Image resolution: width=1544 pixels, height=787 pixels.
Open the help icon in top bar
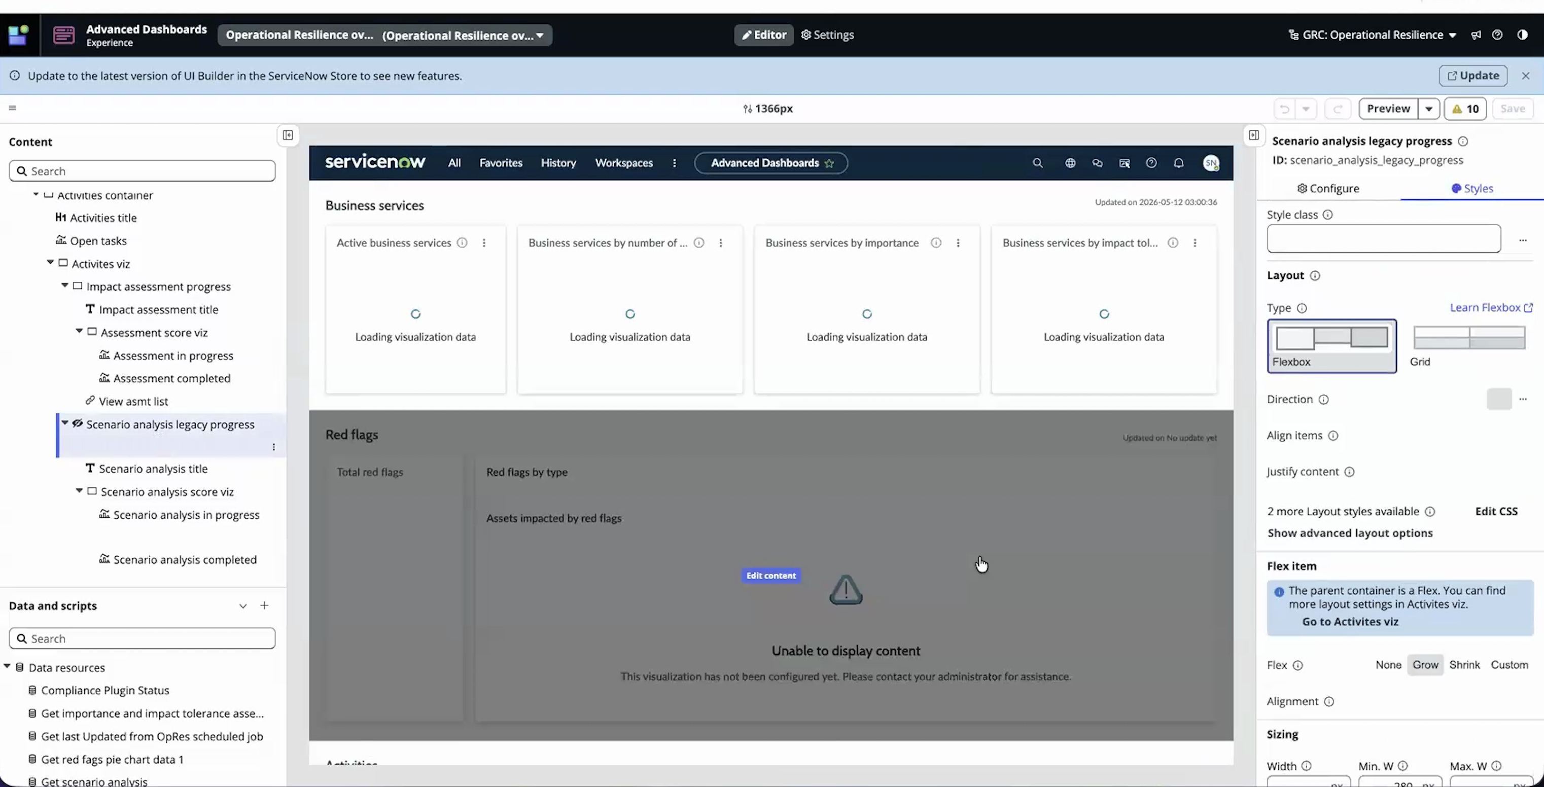coord(1497,35)
